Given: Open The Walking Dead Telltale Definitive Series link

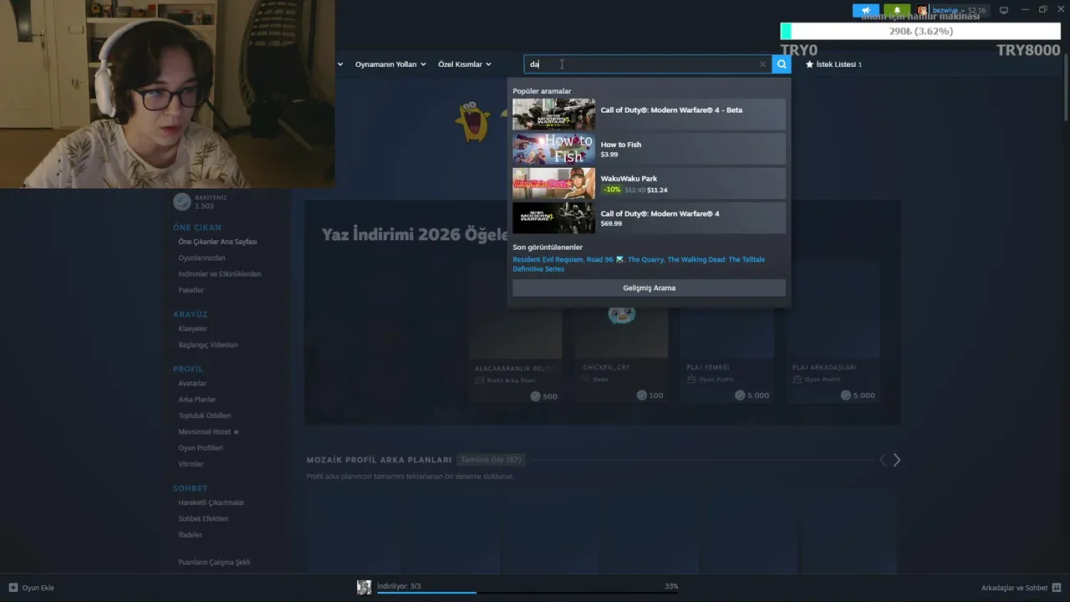Looking at the screenshot, I should pos(639,264).
